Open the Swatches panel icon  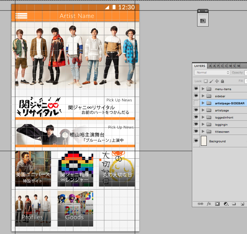pyautogui.click(x=203, y=21)
